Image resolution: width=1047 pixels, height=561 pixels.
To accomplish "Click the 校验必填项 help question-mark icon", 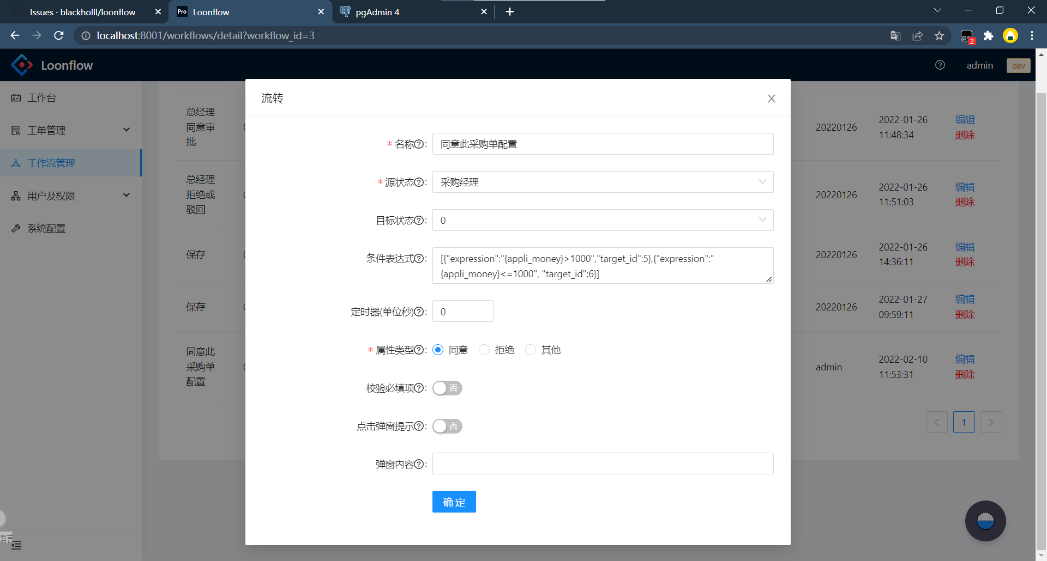I will pos(419,388).
